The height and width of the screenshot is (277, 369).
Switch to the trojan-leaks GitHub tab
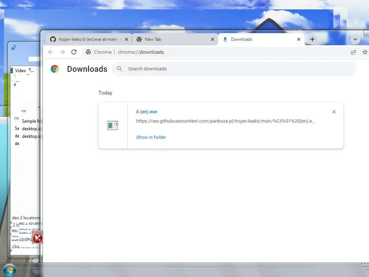88,39
